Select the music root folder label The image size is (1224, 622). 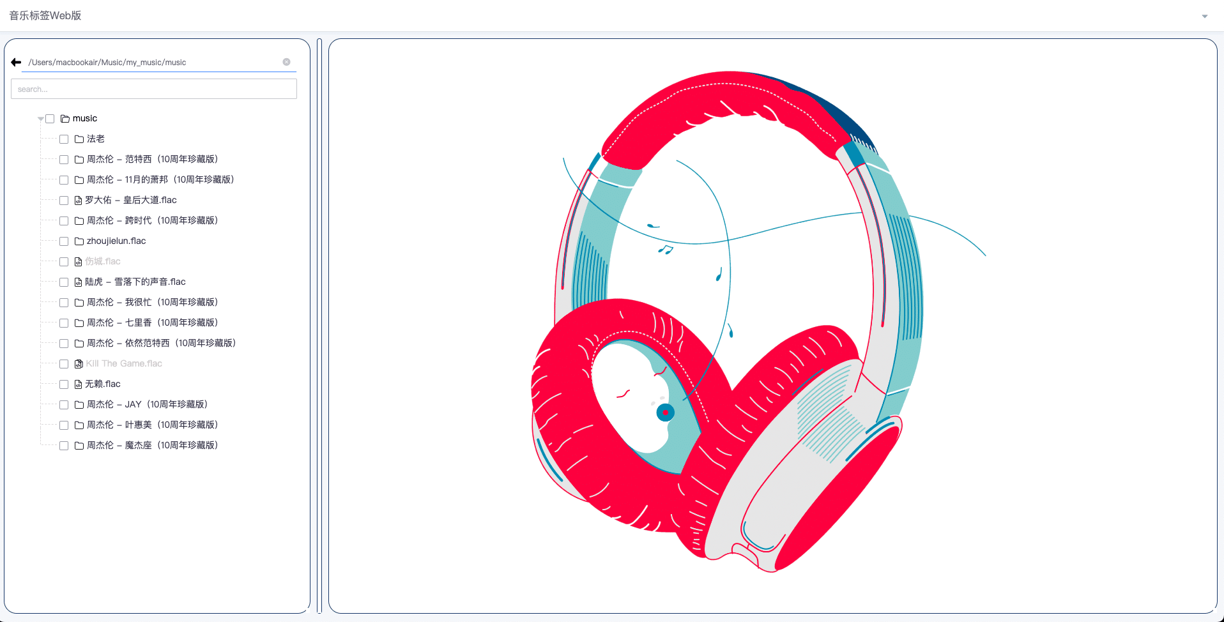[x=85, y=118]
